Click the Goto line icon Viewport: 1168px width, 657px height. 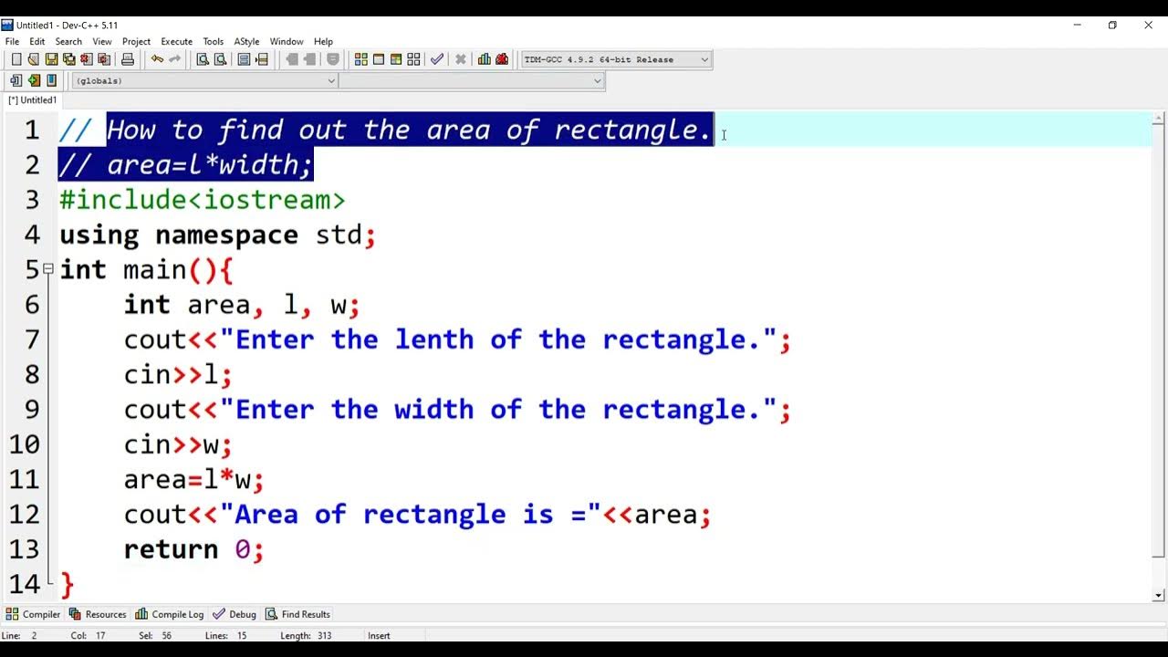(x=262, y=59)
